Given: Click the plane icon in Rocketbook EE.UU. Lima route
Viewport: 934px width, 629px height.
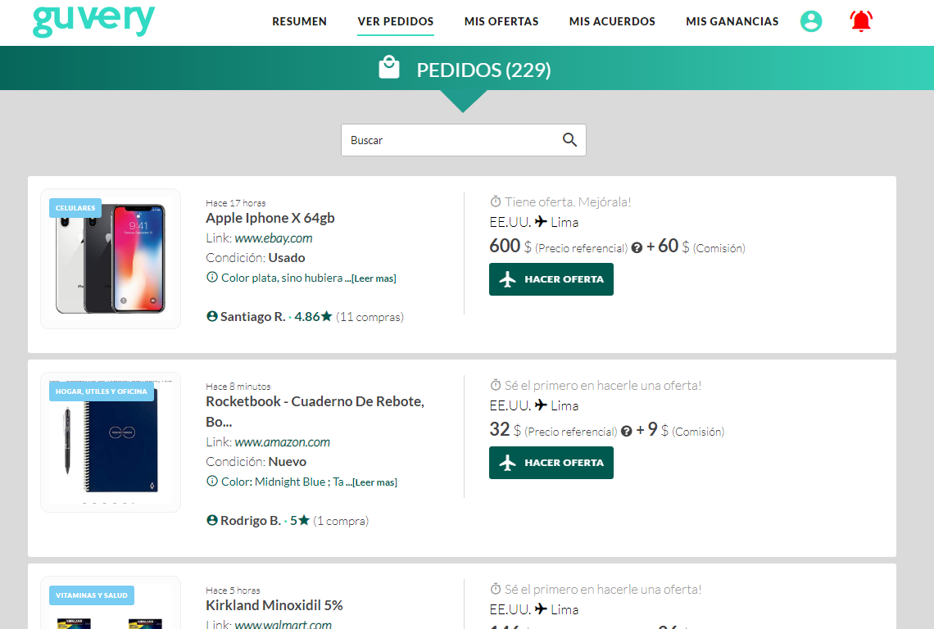Looking at the screenshot, I should point(540,405).
